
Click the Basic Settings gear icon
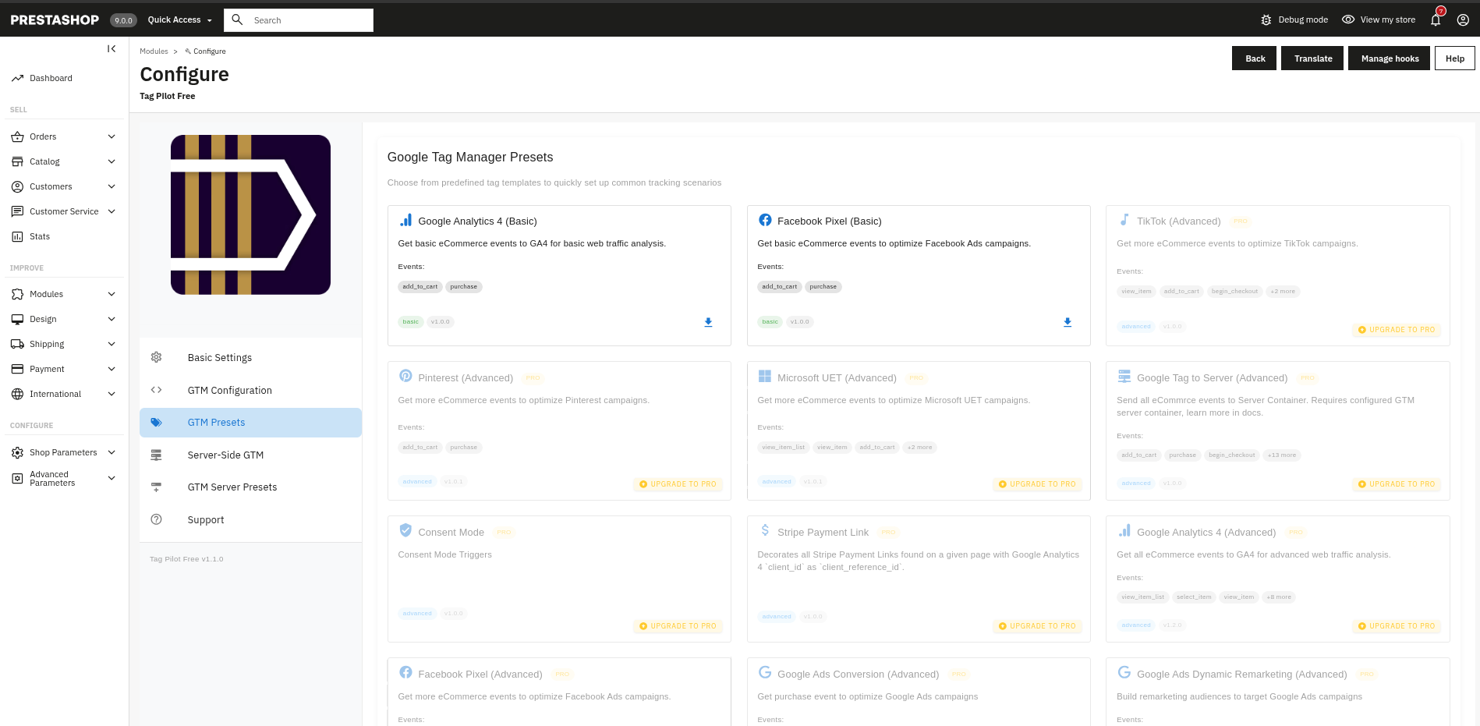pyautogui.click(x=157, y=357)
